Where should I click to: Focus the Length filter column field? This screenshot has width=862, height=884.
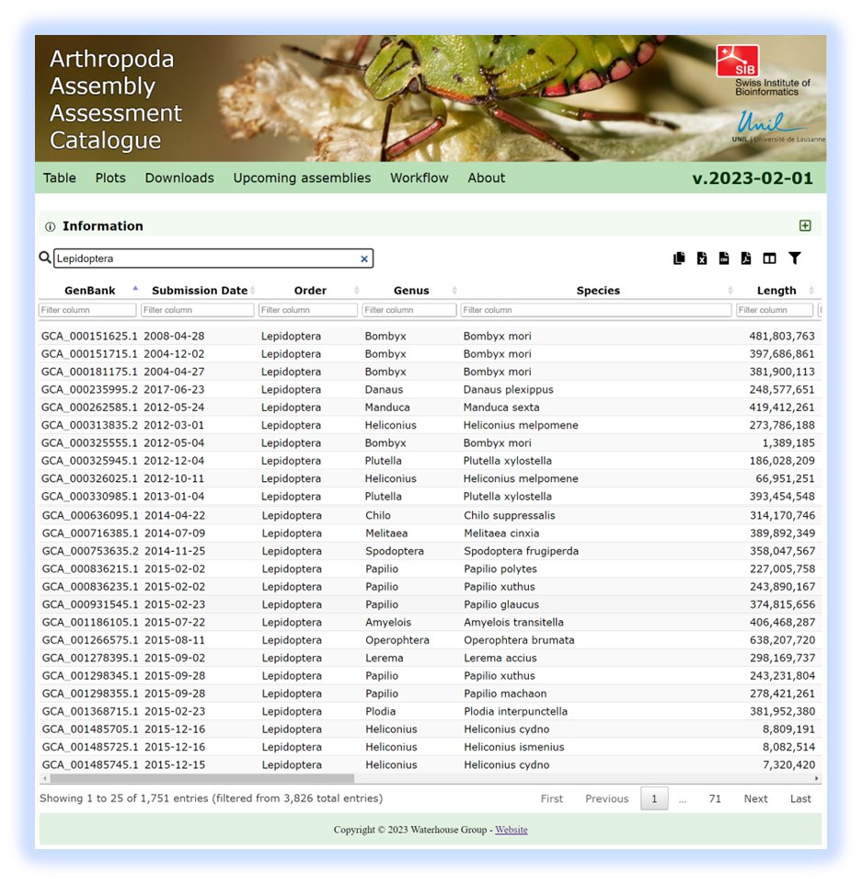coord(775,310)
